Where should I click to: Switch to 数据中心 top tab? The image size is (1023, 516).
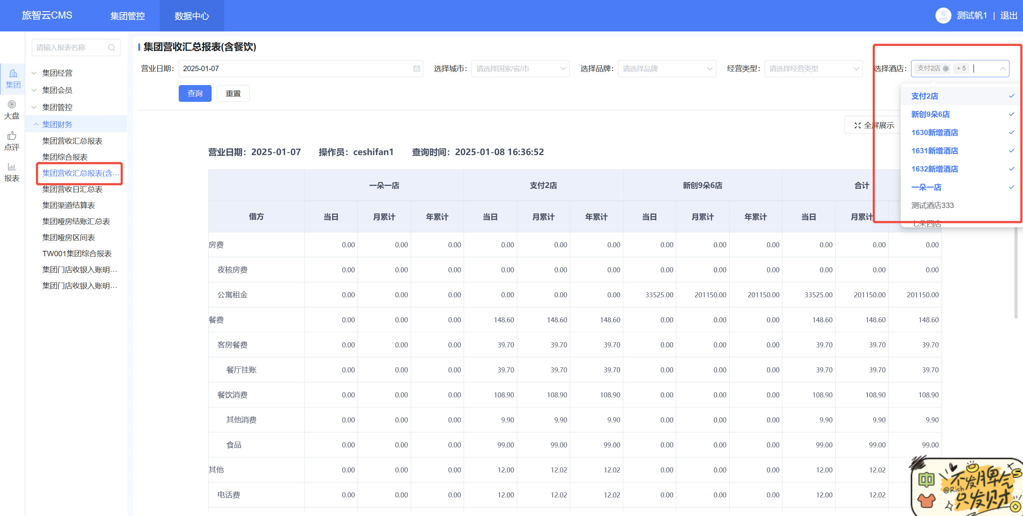[192, 16]
